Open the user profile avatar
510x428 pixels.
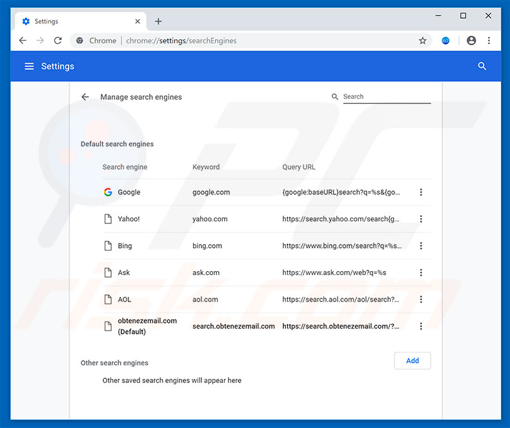[x=471, y=40]
